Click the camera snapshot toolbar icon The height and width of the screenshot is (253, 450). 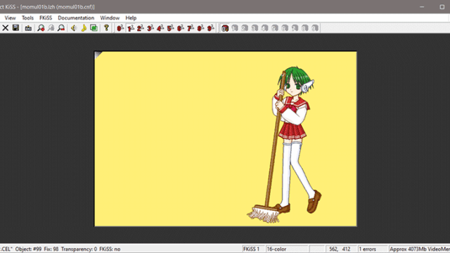[28, 28]
